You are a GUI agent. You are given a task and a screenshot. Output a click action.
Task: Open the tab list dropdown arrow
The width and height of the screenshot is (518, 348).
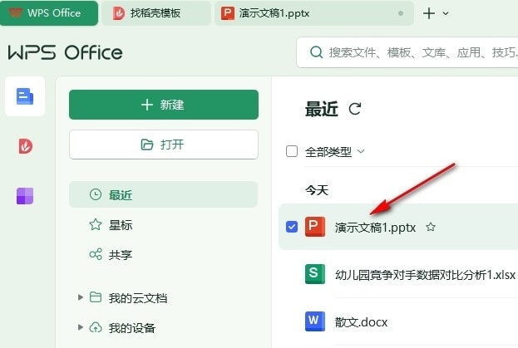click(446, 13)
